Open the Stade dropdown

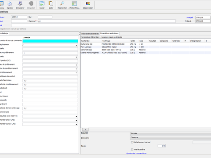tap(76, 57)
